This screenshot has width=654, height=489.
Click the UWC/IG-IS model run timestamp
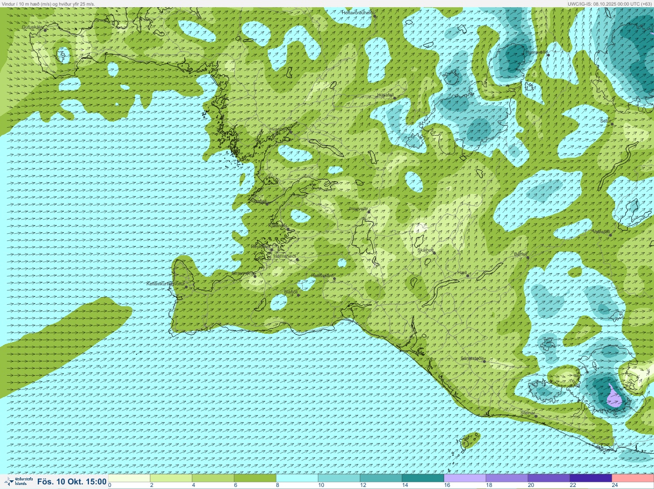pyautogui.click(x=610, y=4)
